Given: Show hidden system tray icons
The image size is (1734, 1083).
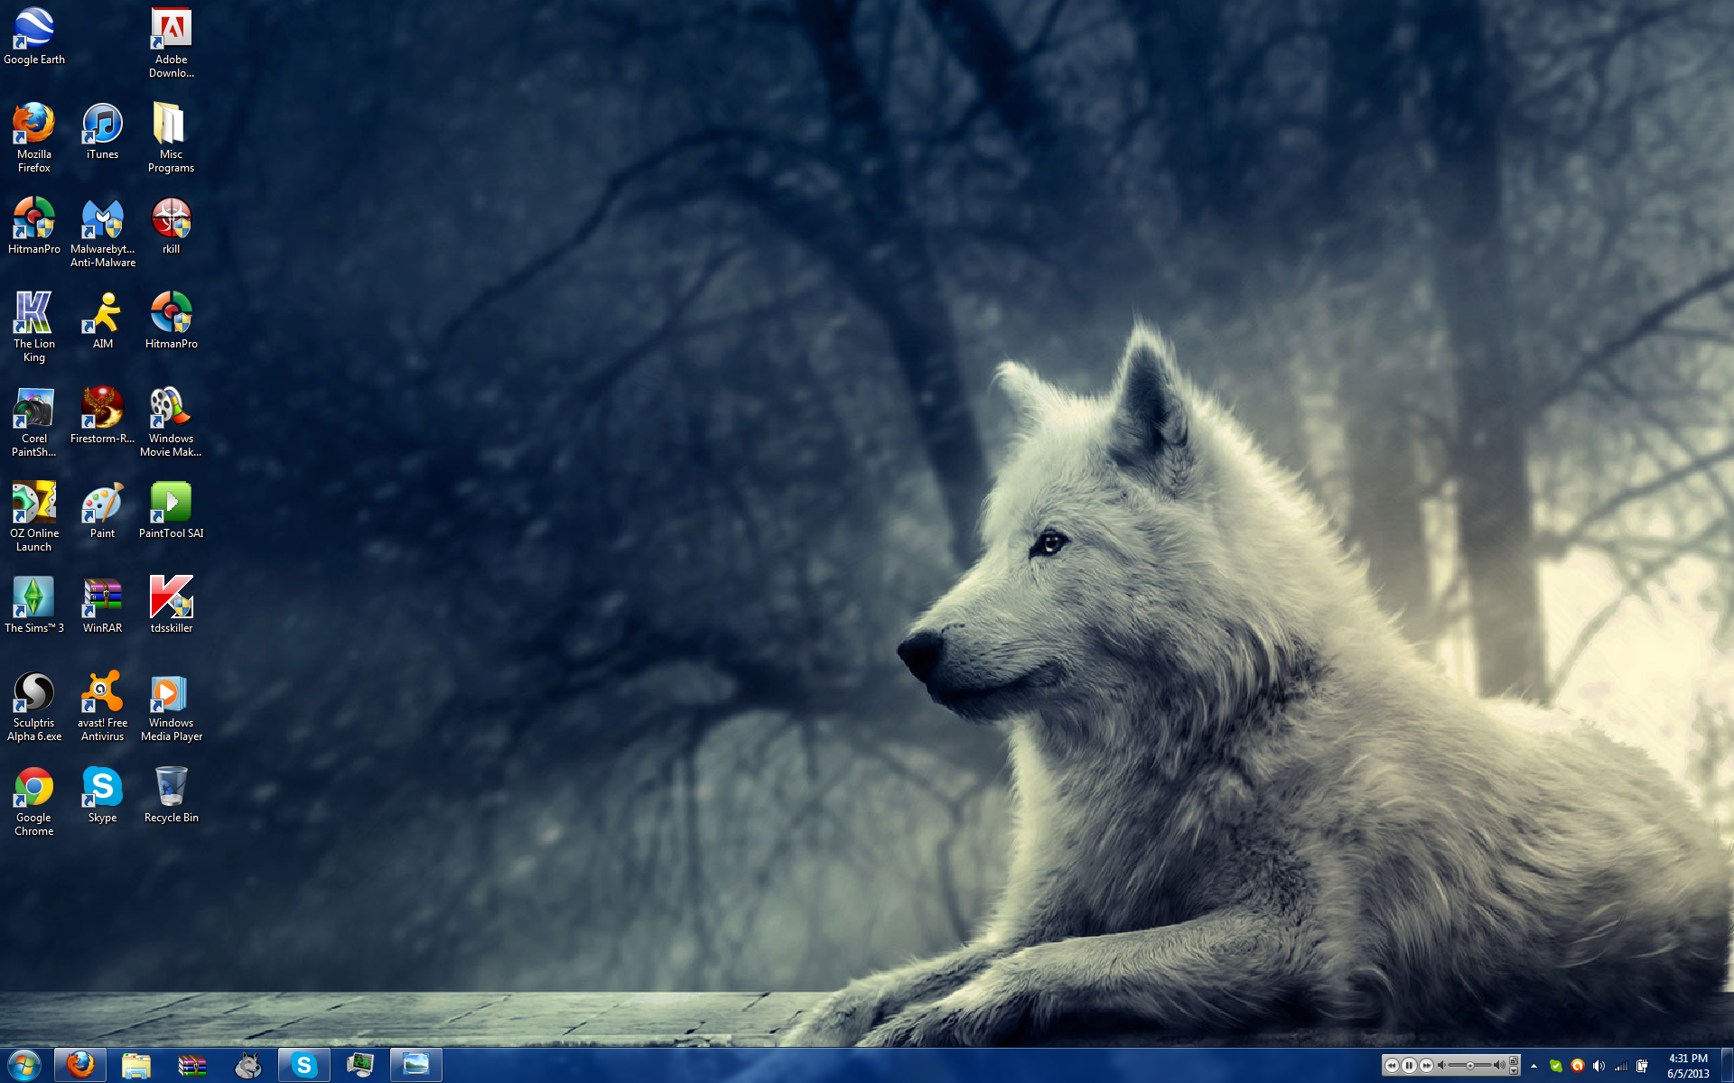Looking at the screenshot, I should click(x=1534, y=1066).
